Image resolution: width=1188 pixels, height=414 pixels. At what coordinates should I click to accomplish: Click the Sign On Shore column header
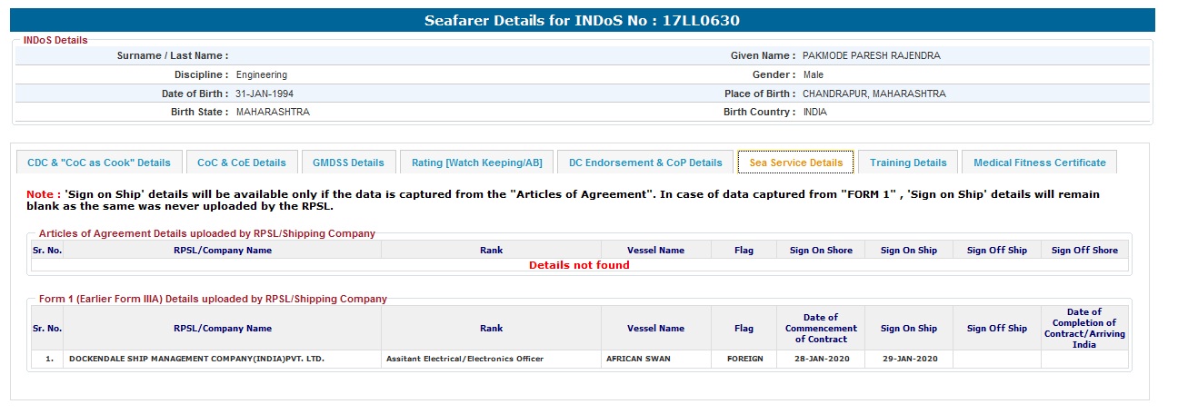[821, 250]
